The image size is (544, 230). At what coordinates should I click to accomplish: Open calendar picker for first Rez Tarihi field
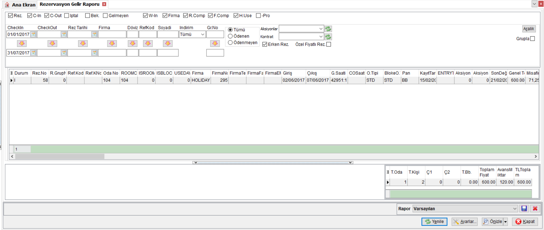click(x=95, y=34)
